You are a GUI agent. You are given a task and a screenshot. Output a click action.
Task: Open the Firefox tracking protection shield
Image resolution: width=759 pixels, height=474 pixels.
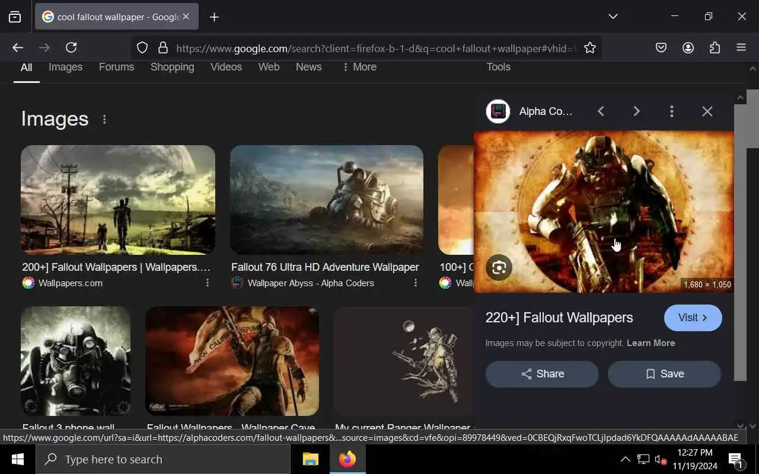[142, 48]
